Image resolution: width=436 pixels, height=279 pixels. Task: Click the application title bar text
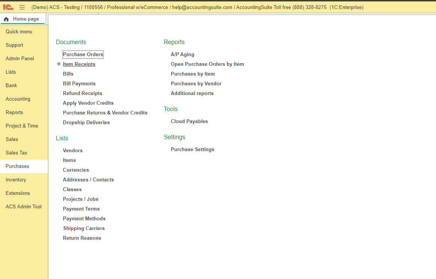197,7
